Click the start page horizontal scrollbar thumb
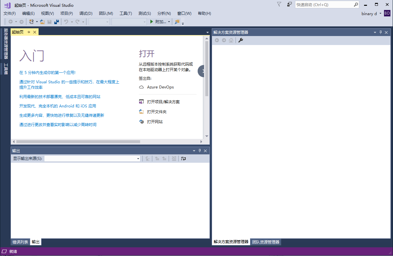 point(78,142)
